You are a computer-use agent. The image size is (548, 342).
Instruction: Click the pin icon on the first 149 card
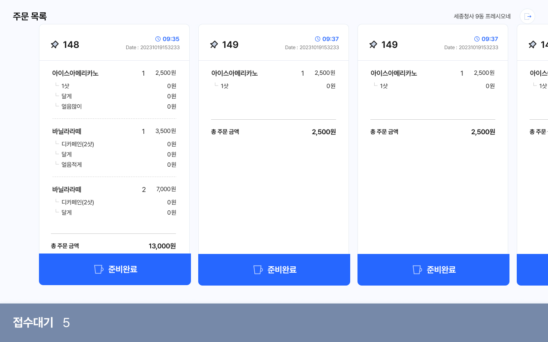(x=214, y=44)
